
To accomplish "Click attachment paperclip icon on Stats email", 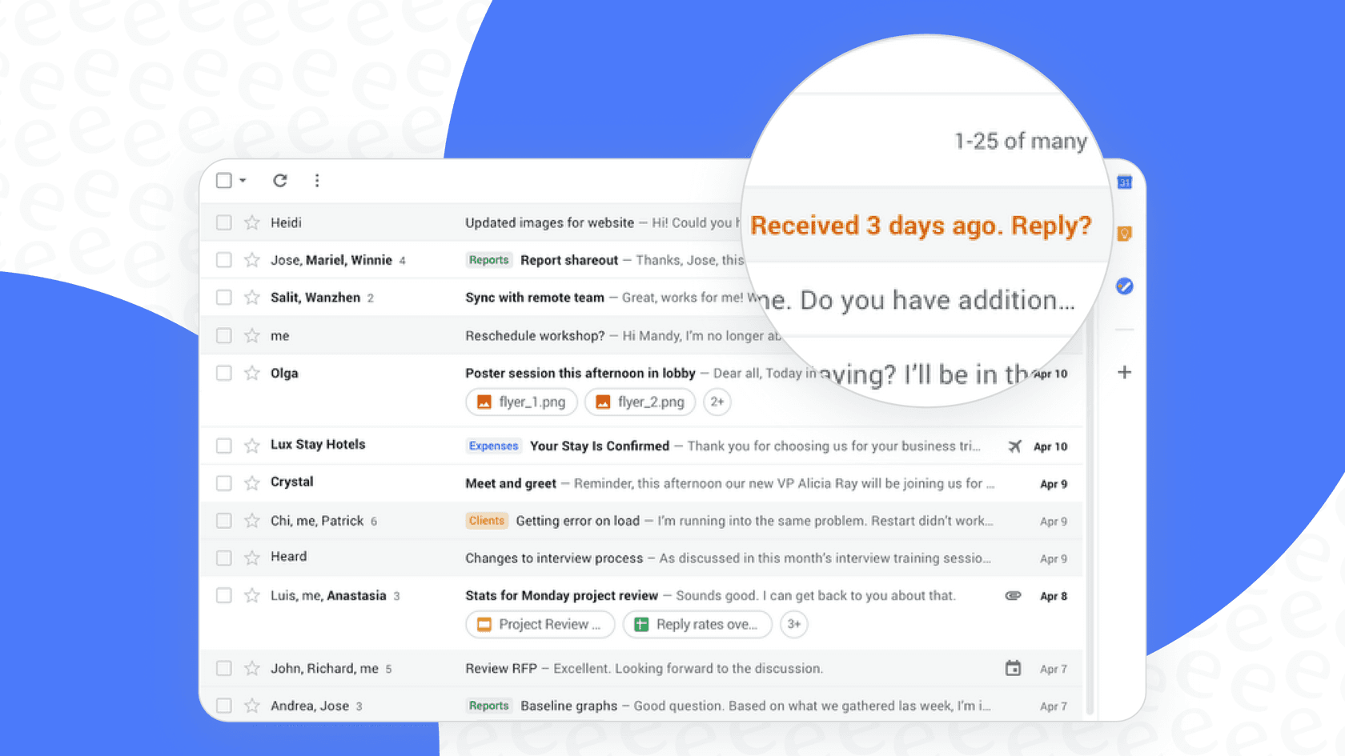I will (x=1014, y=595).
